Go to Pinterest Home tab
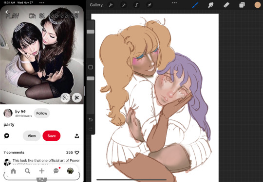The width and height of the screenshot is (263, 182). [x=13, y=171]
